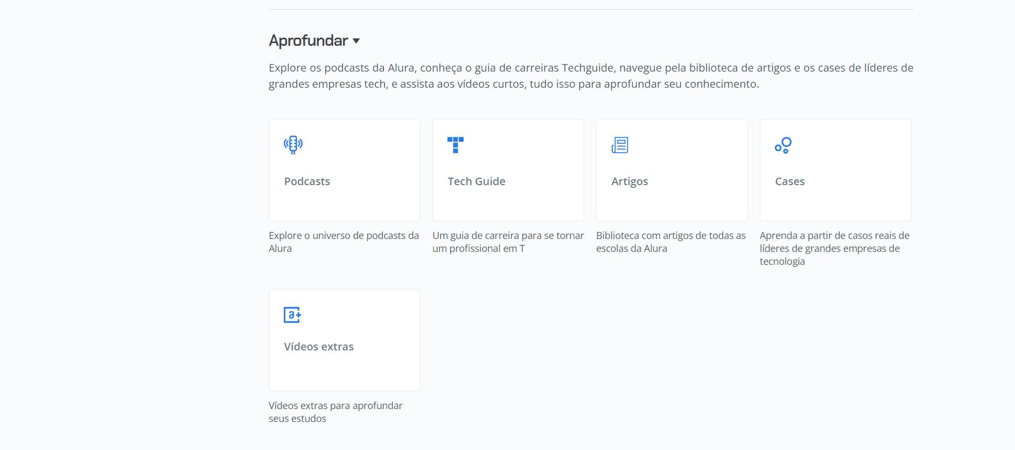The width and height of the screenshot is (1015, 450).
Task: Open the Vídeos extras card title
Action: click(x=319, y=347)
